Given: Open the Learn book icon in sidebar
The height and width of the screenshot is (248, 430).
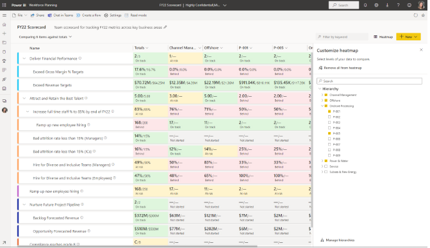Looking at the screenshot, I should (x=4, y=88).
